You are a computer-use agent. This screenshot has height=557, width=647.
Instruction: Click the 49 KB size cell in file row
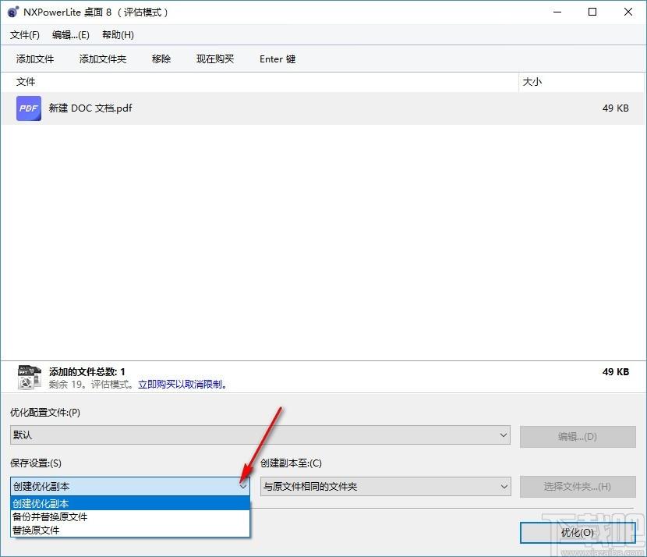point(615,108)
